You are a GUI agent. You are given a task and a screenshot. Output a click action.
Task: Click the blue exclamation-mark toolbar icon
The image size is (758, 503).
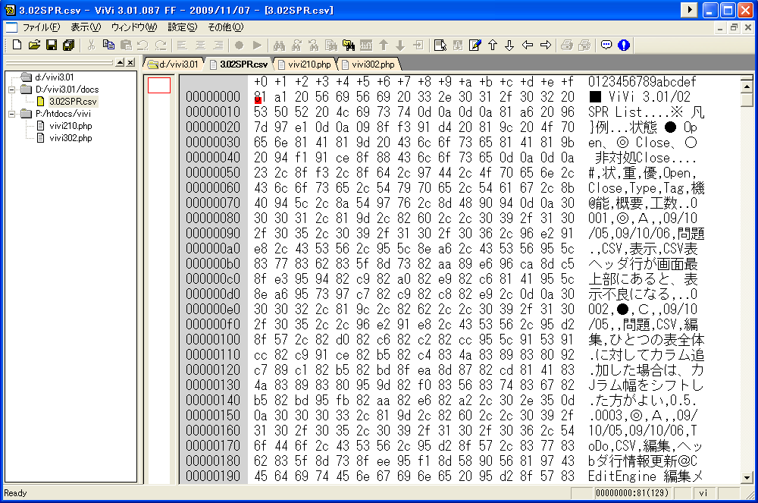click(624, 45)
